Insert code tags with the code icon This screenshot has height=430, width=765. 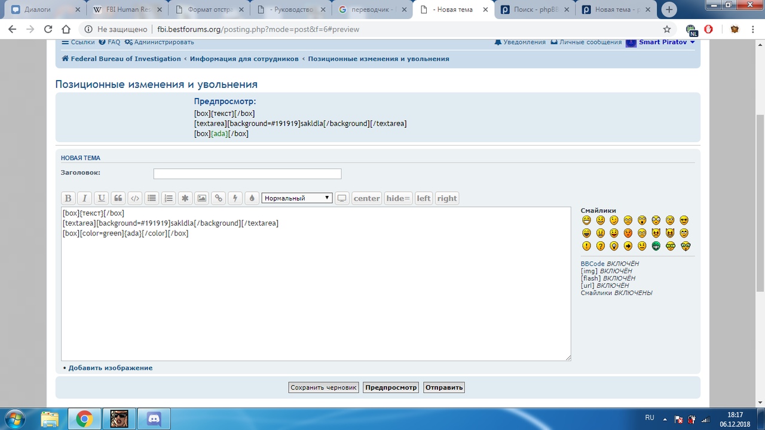click(x=135, y=198)
